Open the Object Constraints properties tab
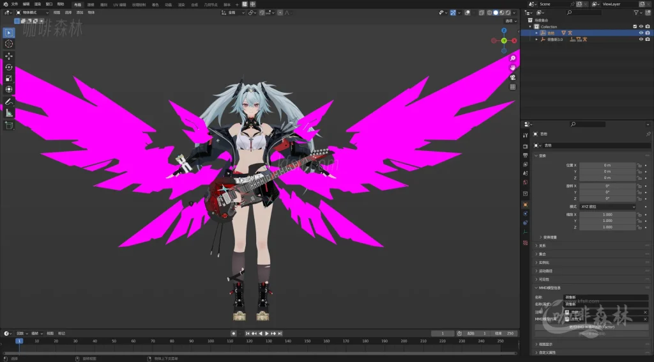This screenshot has height=362, width=654. click(525, 223)
